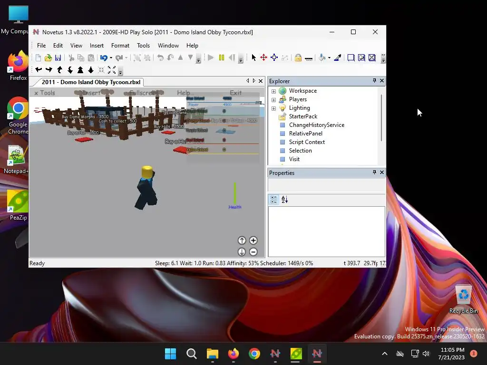Click the square with circle view icon
The image size is (487, 365).
[x=361, y=58]
